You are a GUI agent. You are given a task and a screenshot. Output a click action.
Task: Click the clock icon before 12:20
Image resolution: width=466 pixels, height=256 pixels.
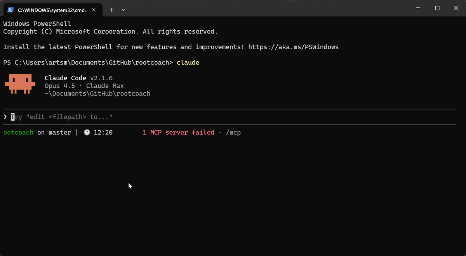(x=87, y=132)
